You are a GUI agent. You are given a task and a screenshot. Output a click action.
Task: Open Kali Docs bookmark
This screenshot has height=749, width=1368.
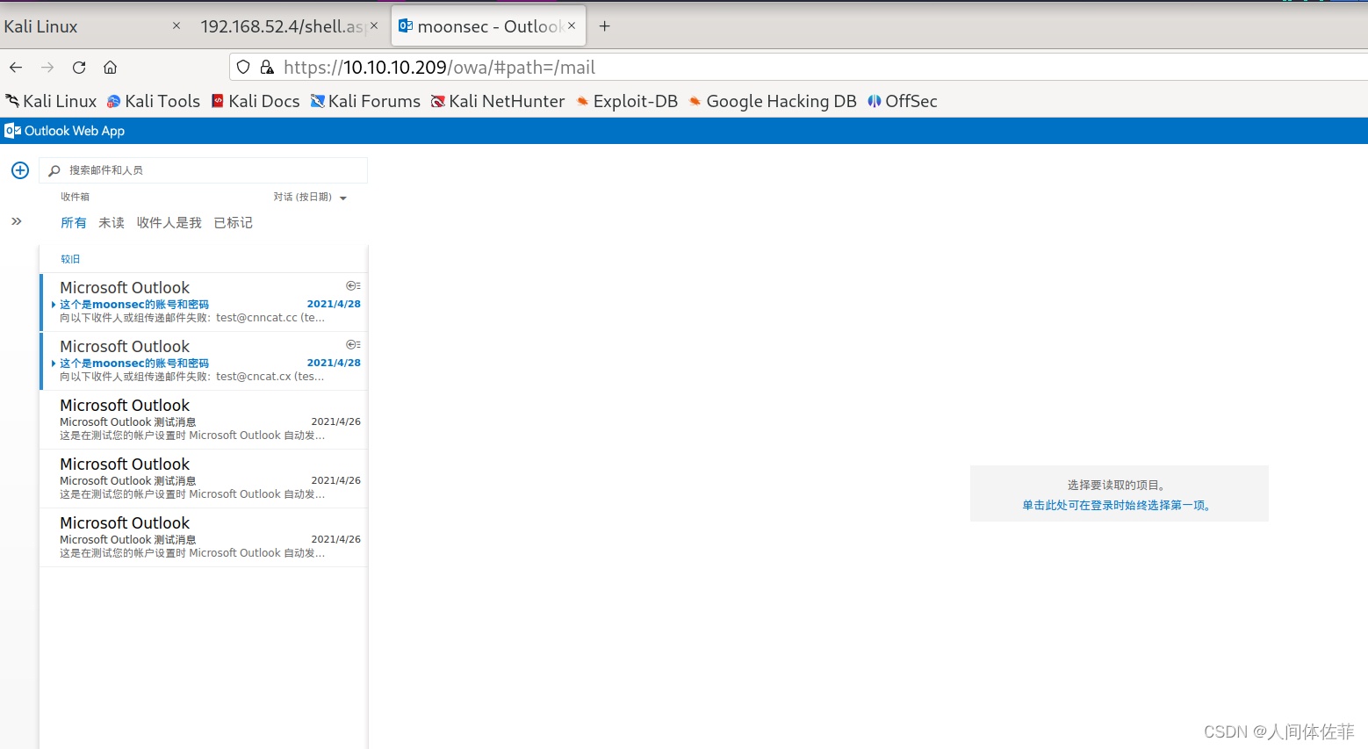(x=256, y=101)
